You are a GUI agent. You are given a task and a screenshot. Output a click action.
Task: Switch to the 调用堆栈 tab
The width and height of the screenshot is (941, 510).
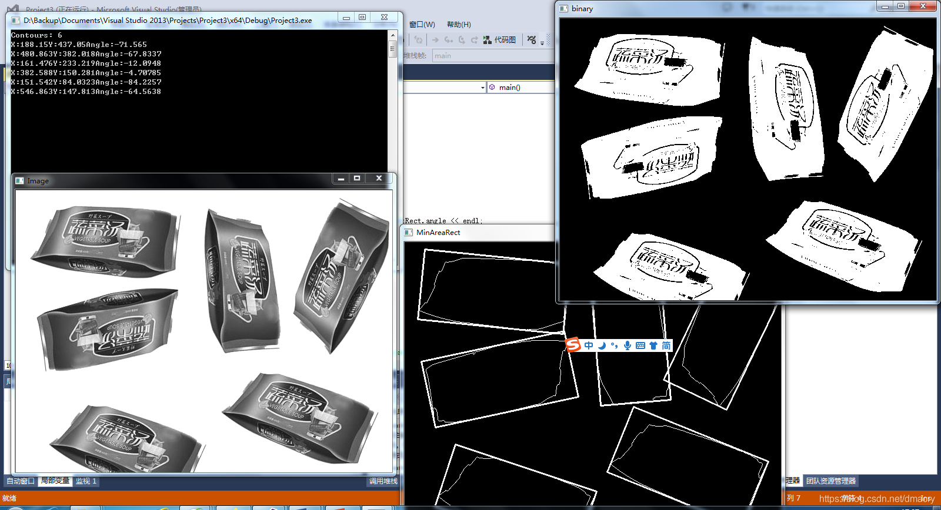[383, 481]
